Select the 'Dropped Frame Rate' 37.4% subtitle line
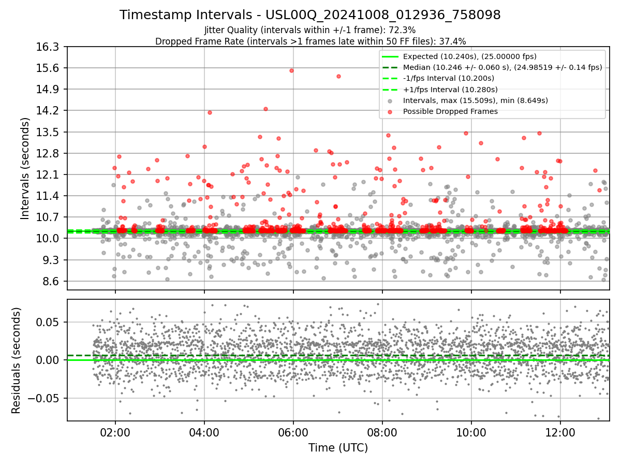 [x=310, y=41]
